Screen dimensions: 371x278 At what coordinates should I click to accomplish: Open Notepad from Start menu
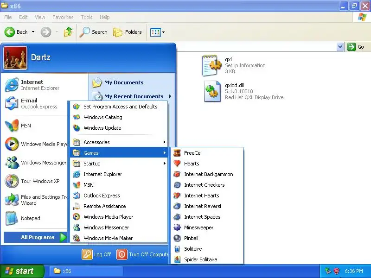pyautogui.click(x=36, y=218)
